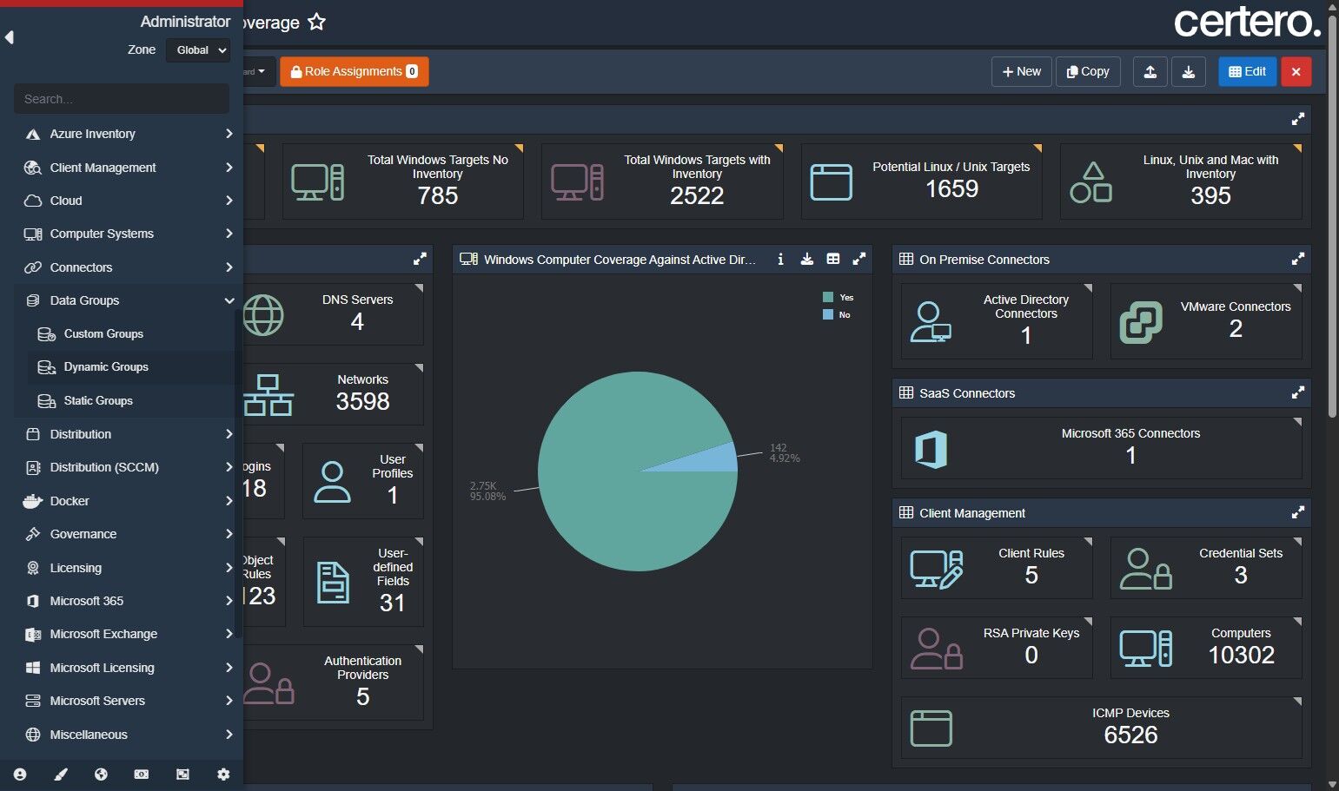Toggle the Yes legend entry in pie chart
The height and width of the screenshot is (791, 1339).
(x=839, y=297)
